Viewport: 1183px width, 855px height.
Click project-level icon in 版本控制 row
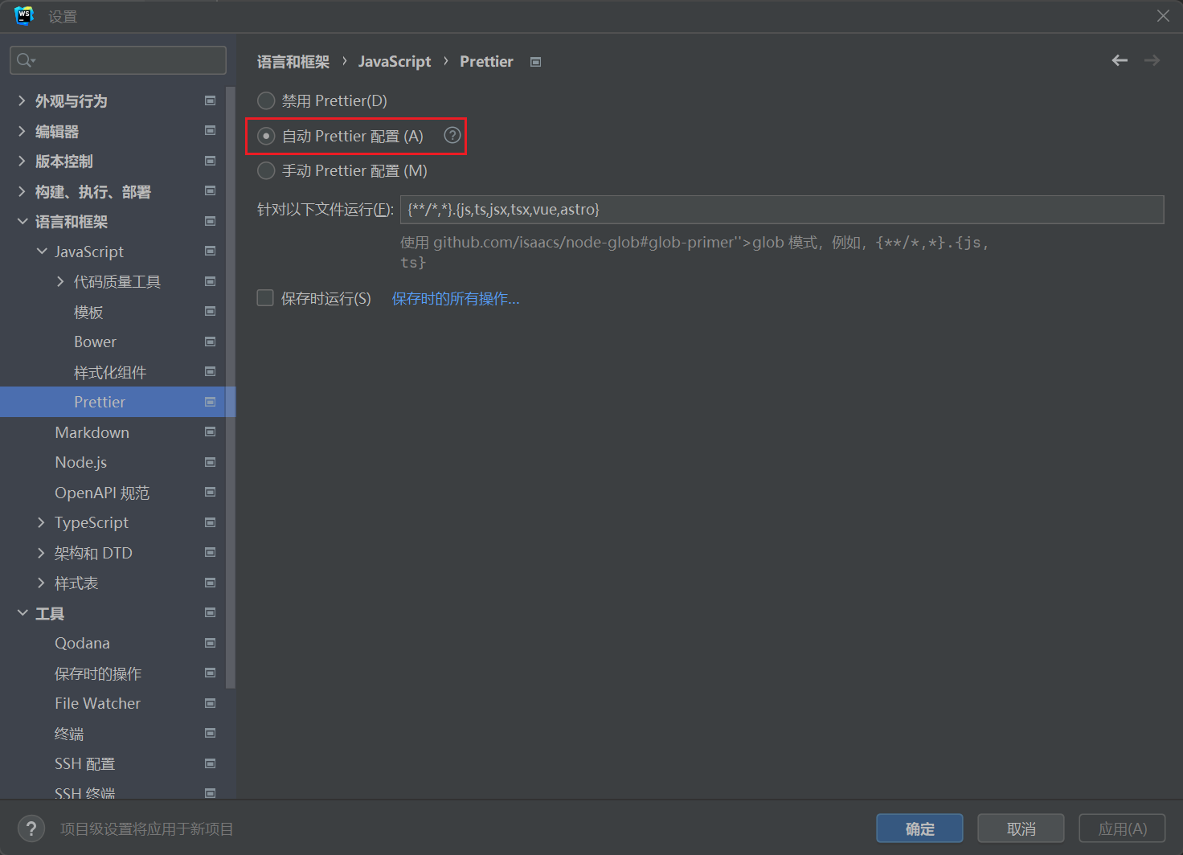coord(211,161)
